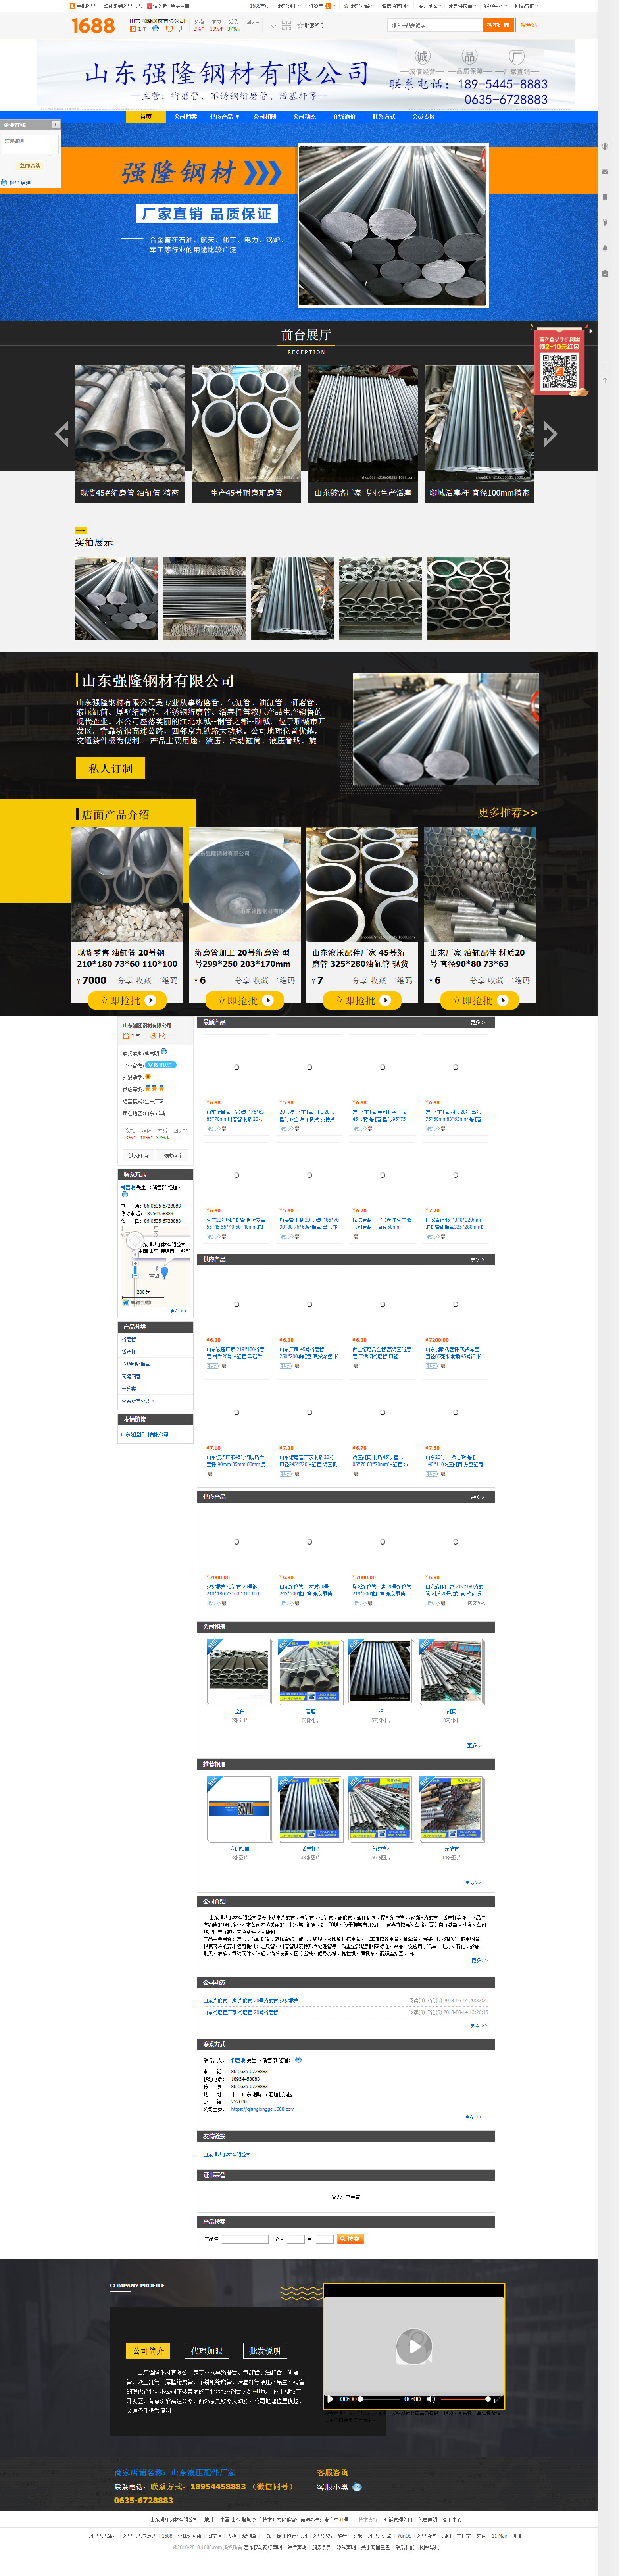Click the 旺铺管理入口 footer link
The width and height of the screenshot is (619, 2576).
point(398,2520)
